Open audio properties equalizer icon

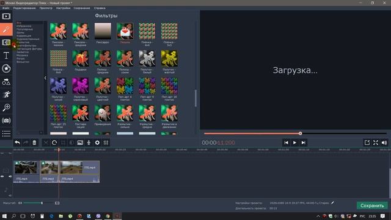coord(106,142)
